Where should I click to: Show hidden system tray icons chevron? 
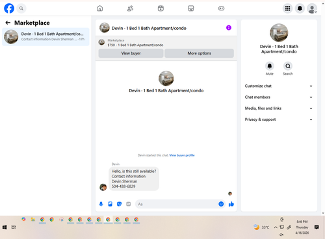click(x=276, y=227)
